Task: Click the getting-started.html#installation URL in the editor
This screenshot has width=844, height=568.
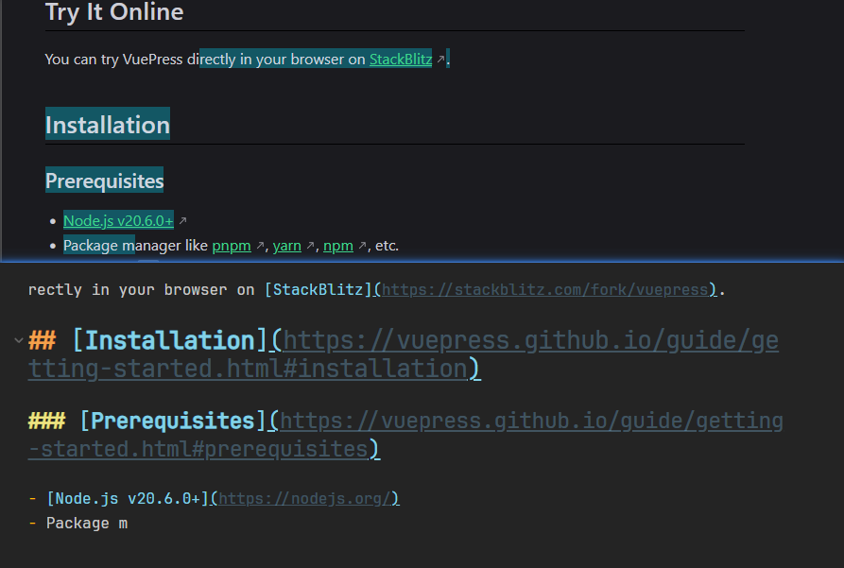Action: point(404,354)
